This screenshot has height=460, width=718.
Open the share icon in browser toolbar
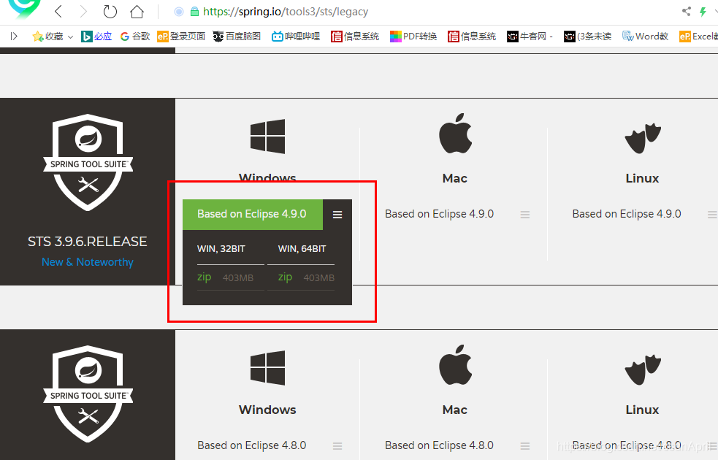click(686, 11)
